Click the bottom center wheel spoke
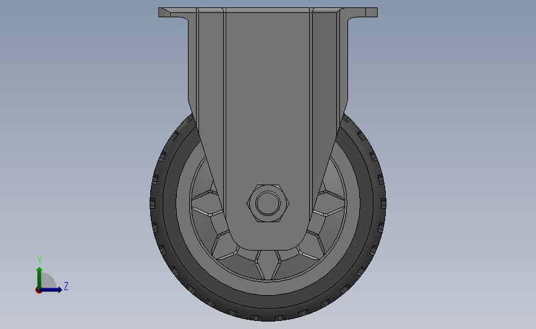Screen dimensions: 536x329 pyautogui.click(x=268, y=265)
